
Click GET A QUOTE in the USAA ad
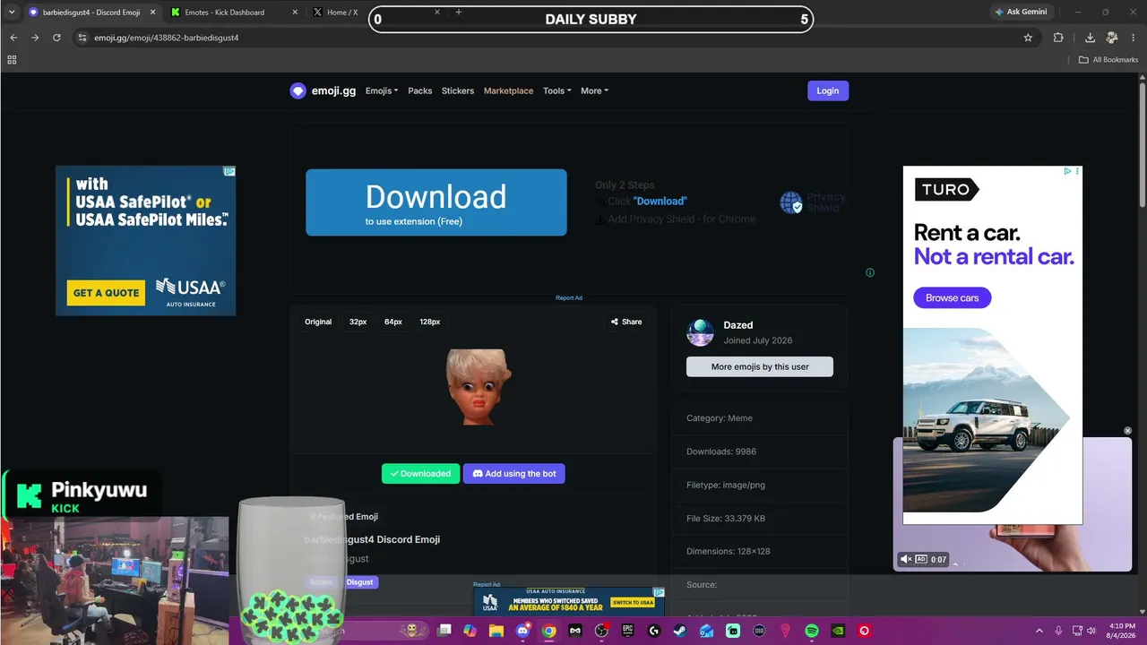[x=106, y=292]
